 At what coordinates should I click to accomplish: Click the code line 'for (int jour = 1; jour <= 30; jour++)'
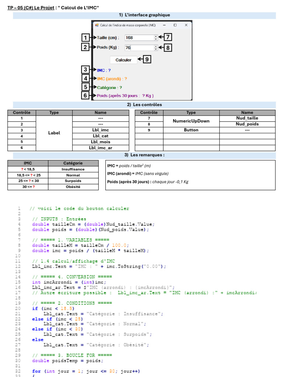point(86,371)
